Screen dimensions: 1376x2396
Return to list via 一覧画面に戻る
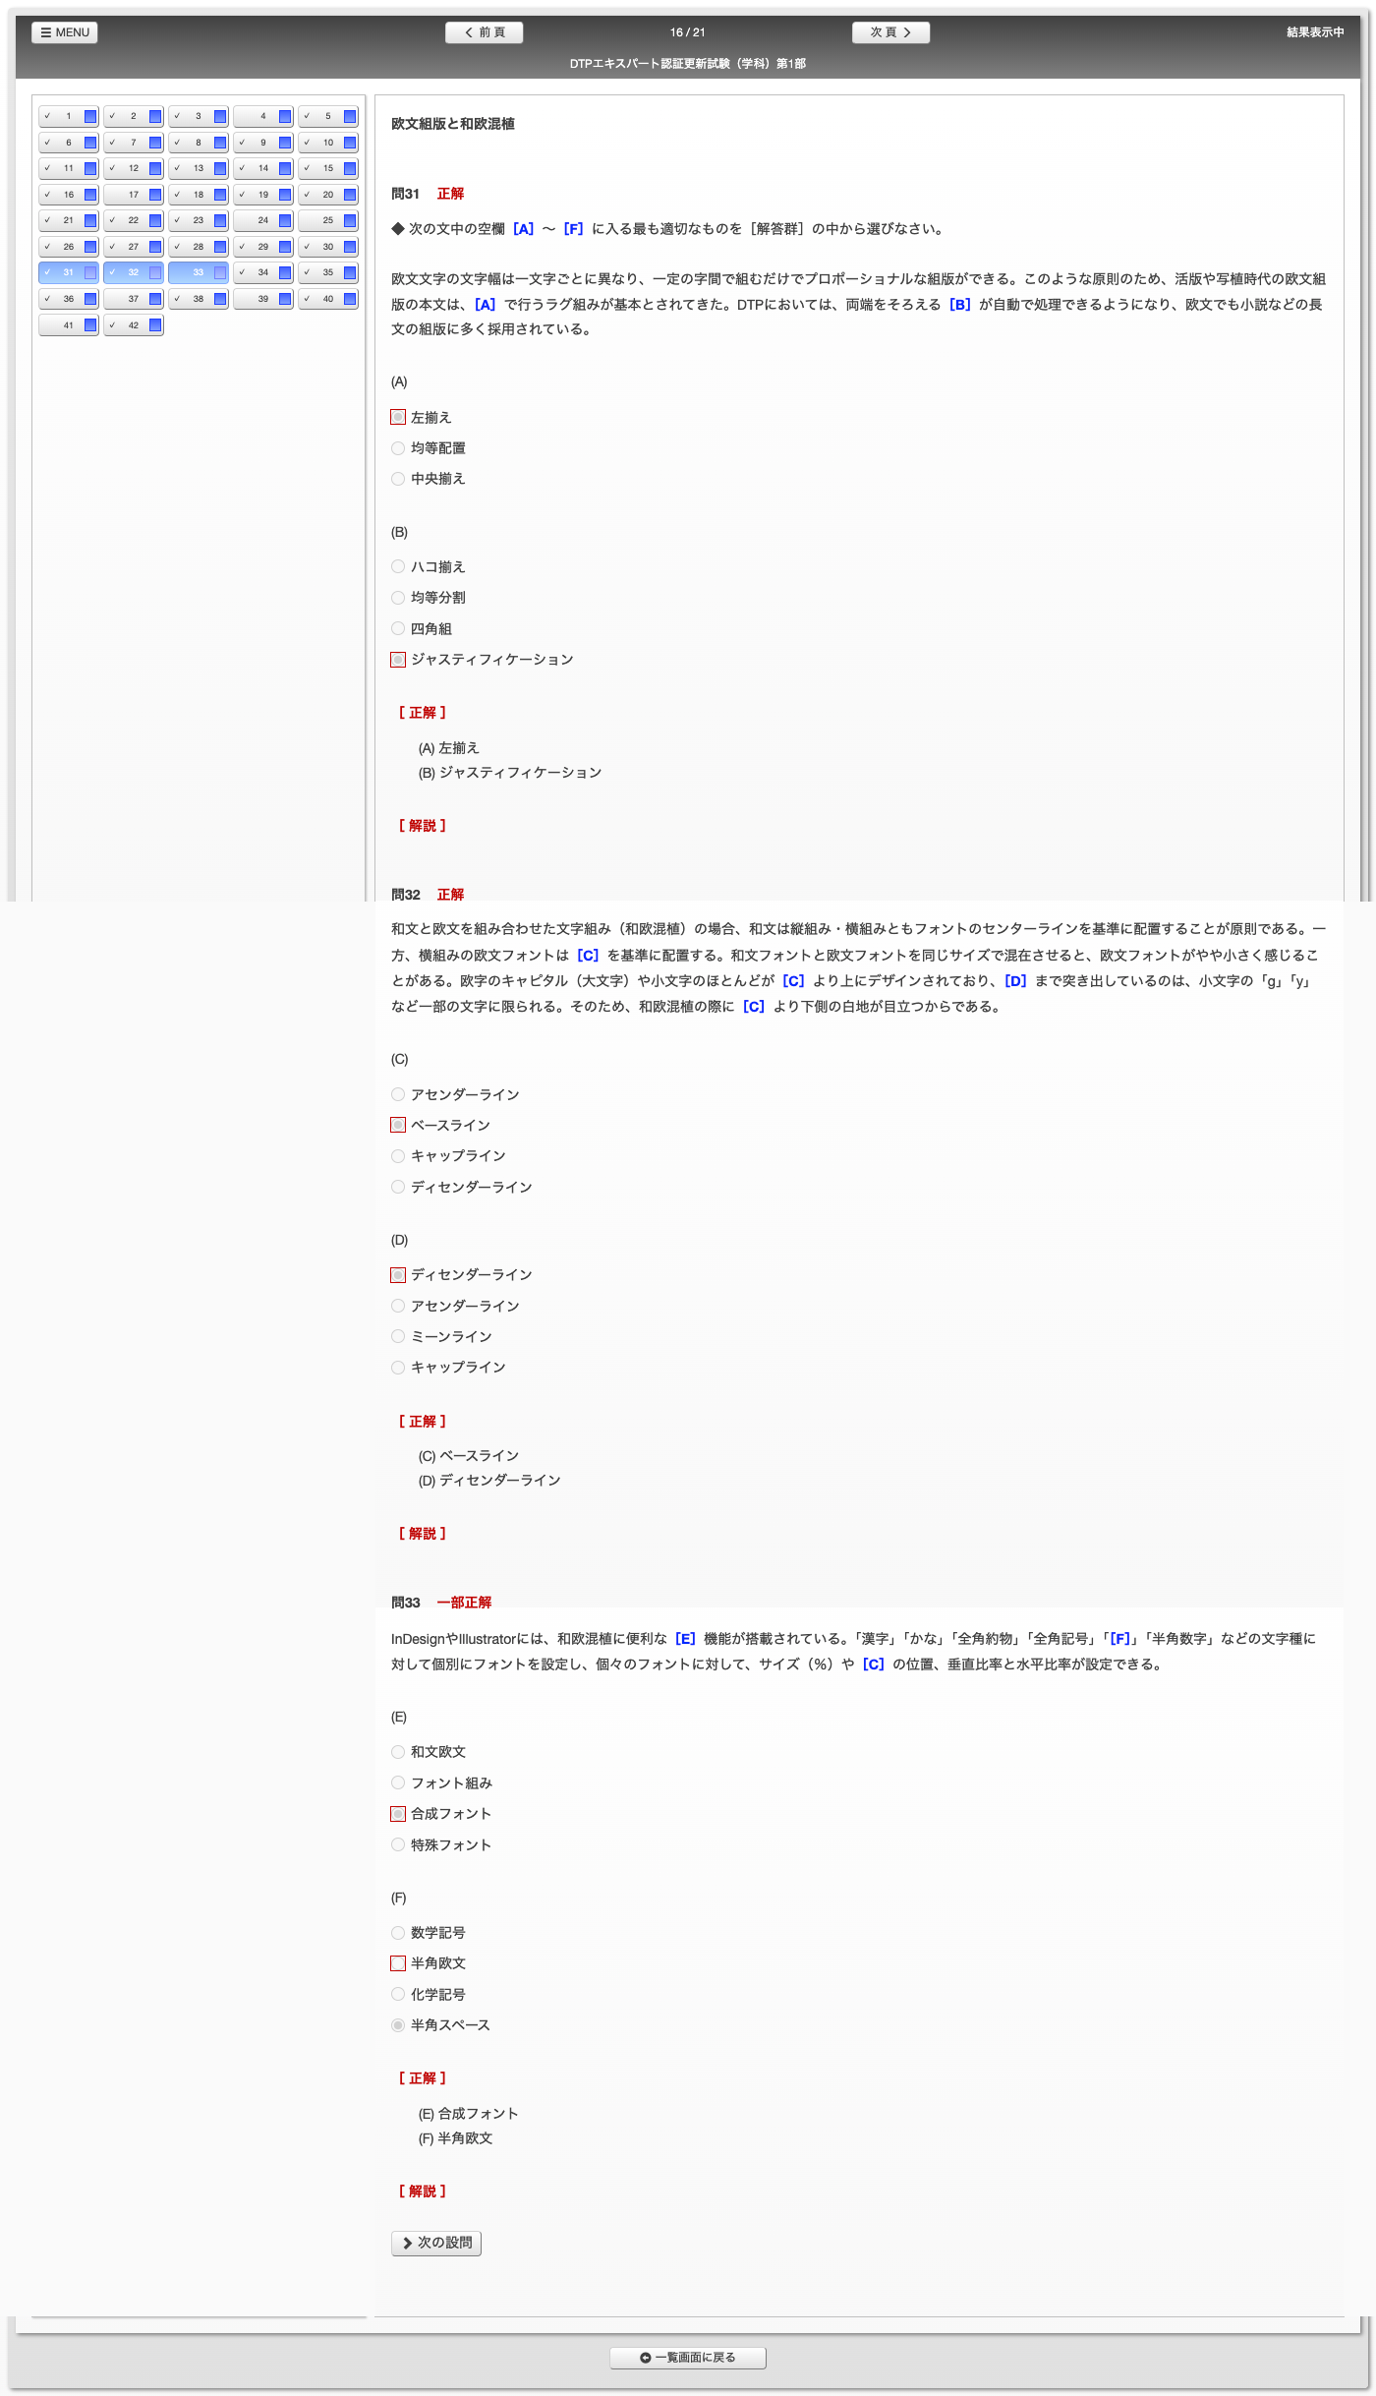point(688,2358)
